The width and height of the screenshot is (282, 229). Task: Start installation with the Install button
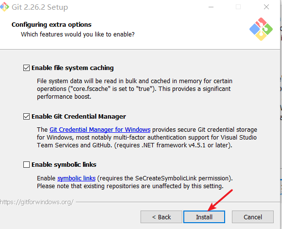[204, 217]
